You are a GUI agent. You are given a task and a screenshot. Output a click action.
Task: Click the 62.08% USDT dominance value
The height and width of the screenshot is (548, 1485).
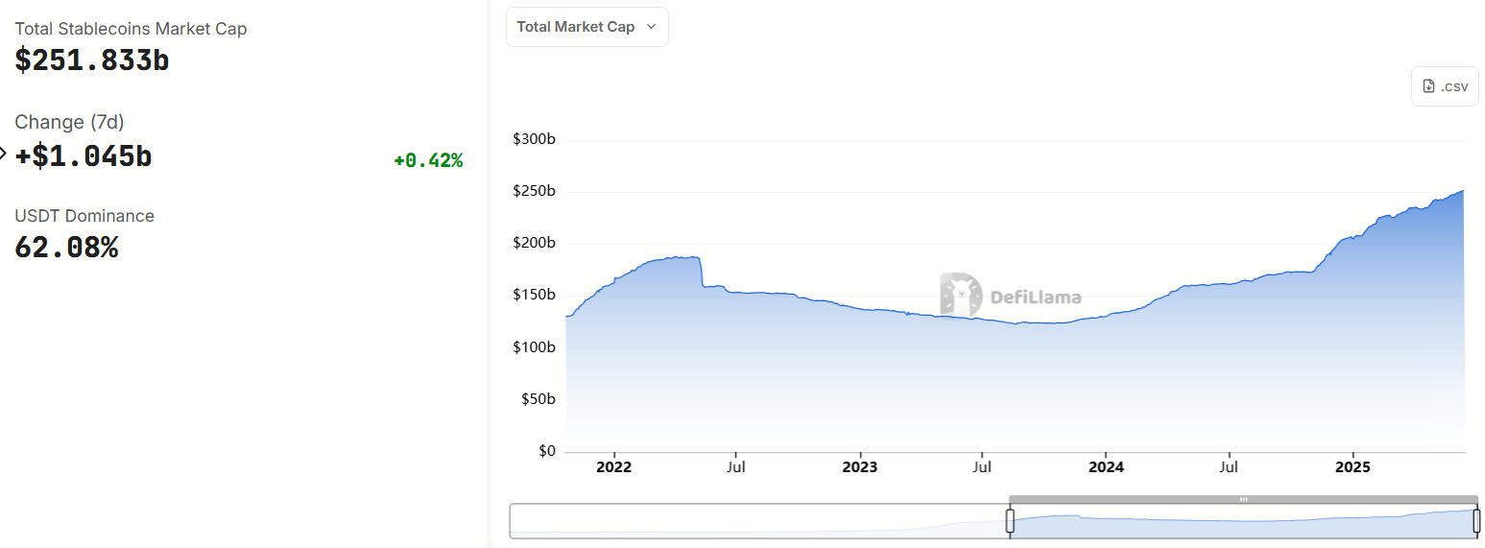66,248
